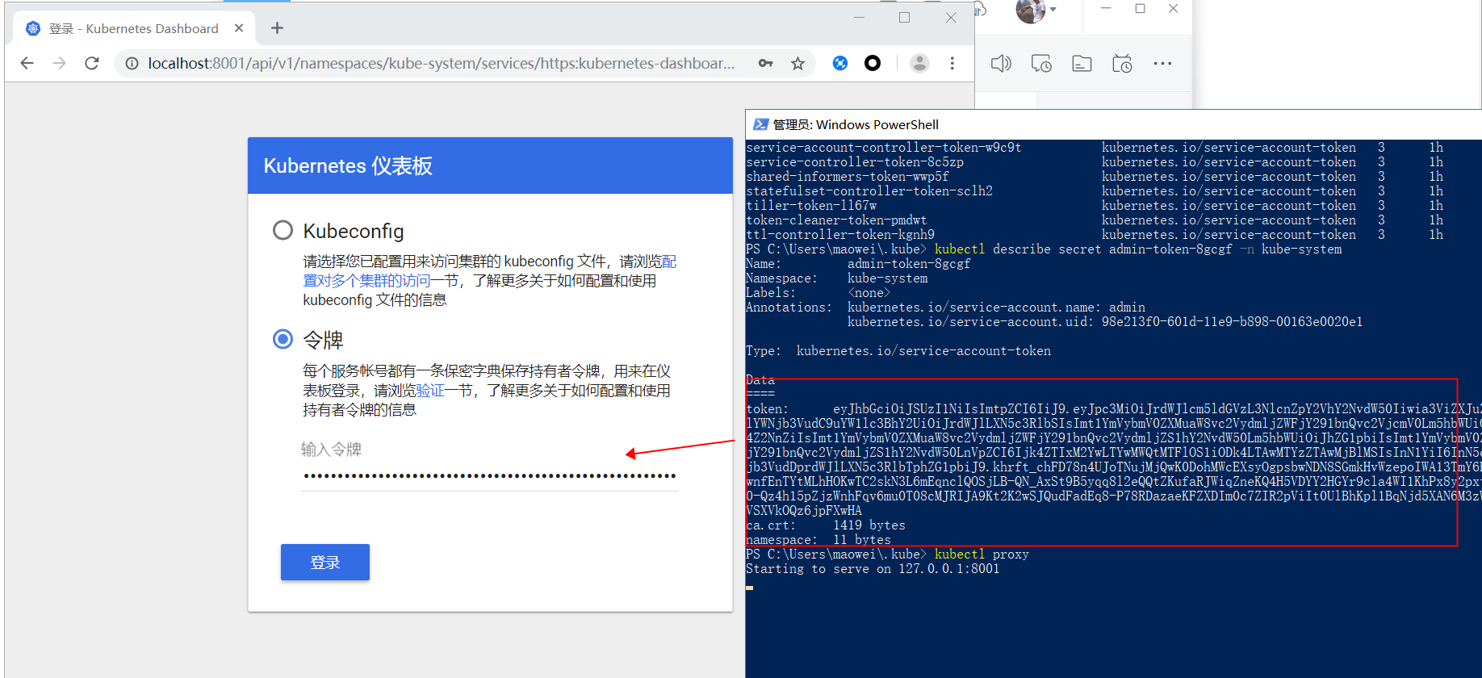Maximize the background window at top right
Viewport: 1482px width, 678px height.
point(1140,9)
